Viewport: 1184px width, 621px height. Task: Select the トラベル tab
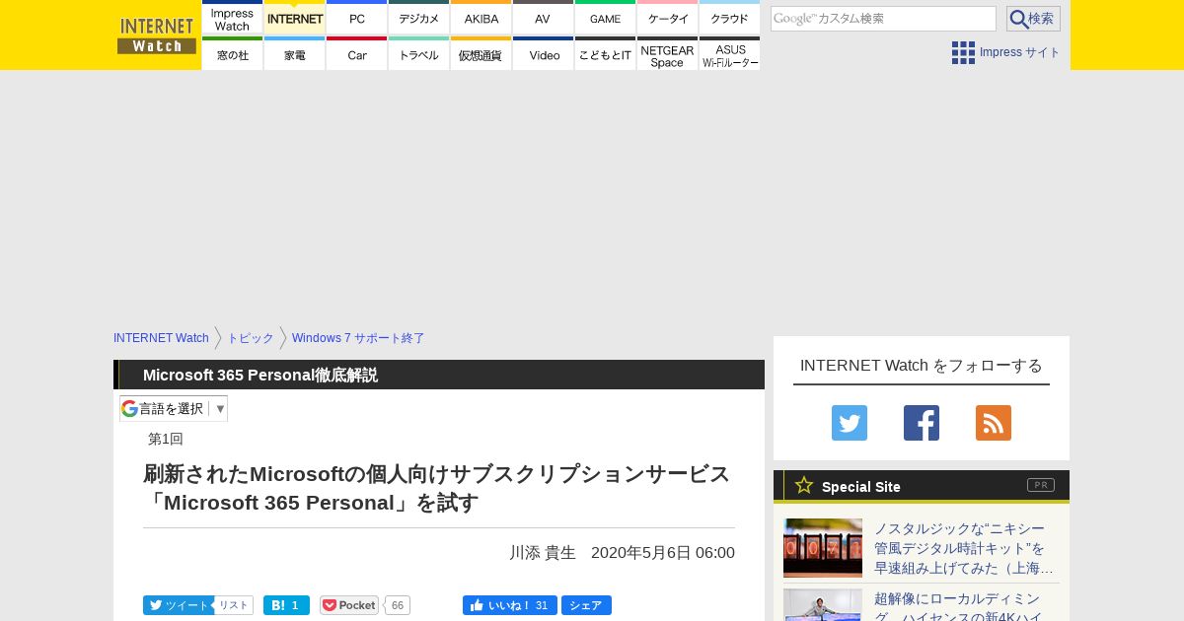pos(418,54)
